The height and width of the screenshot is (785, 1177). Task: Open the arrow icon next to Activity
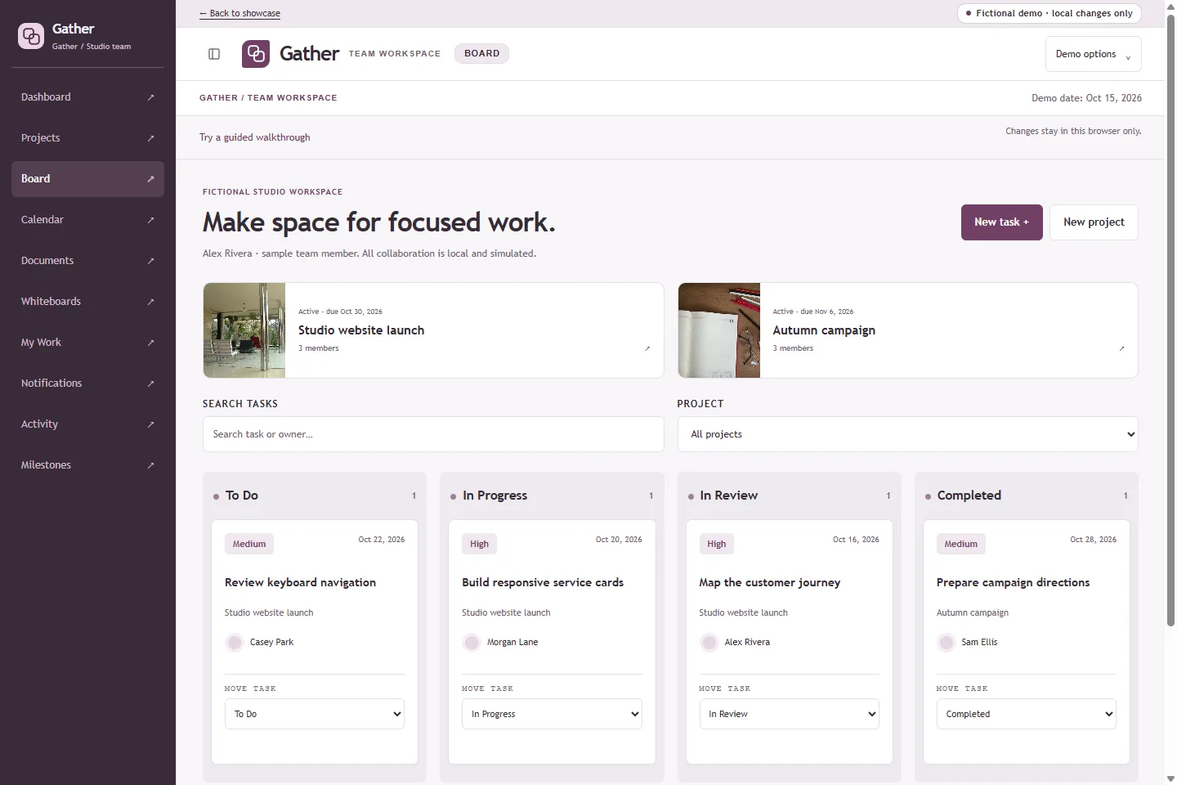coord(150,424)
